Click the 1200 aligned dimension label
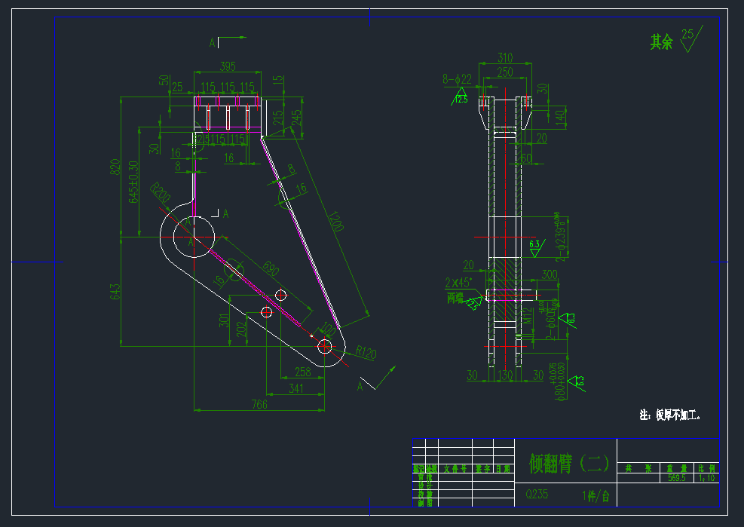This screenshot has height=527, width=744. [x=335, y=221]
